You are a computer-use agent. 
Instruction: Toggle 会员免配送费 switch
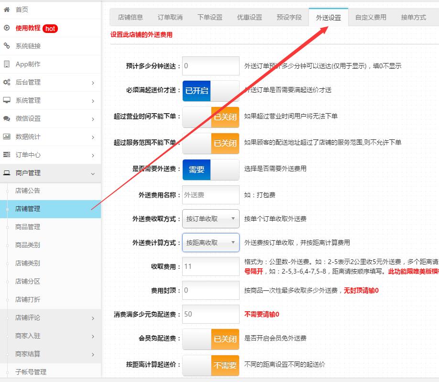pyautogui.click(x=211, y=339)
